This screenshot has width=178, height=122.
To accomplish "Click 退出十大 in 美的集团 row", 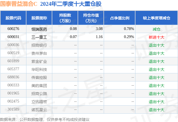I will coord(157,86).
